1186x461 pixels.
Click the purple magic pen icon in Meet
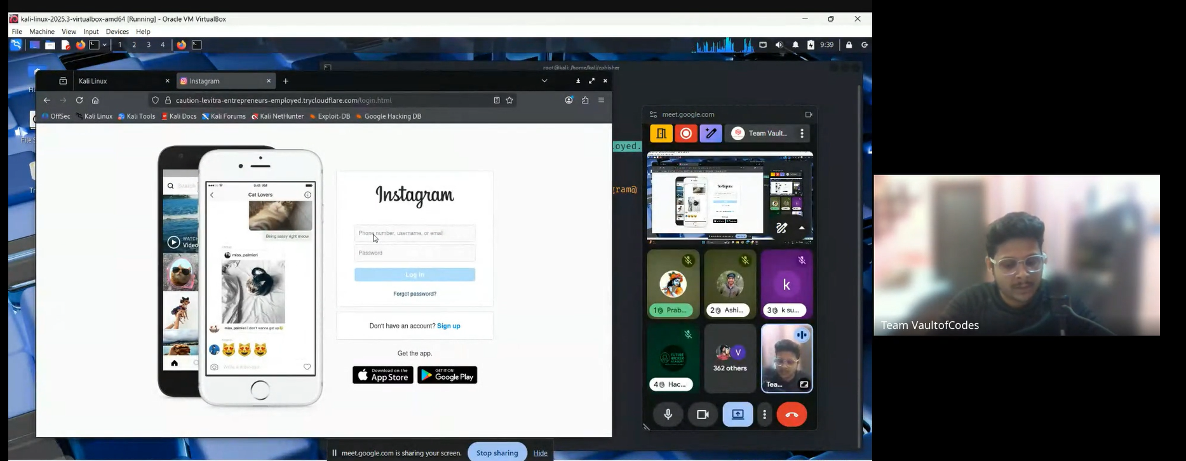[x=711, y=133]
